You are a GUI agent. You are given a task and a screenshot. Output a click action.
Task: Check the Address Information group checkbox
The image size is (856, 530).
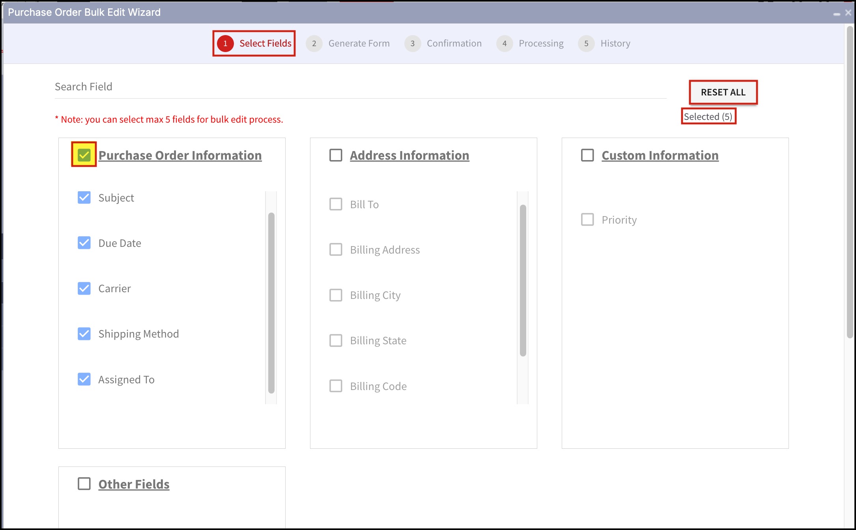(x=336, y=155)
